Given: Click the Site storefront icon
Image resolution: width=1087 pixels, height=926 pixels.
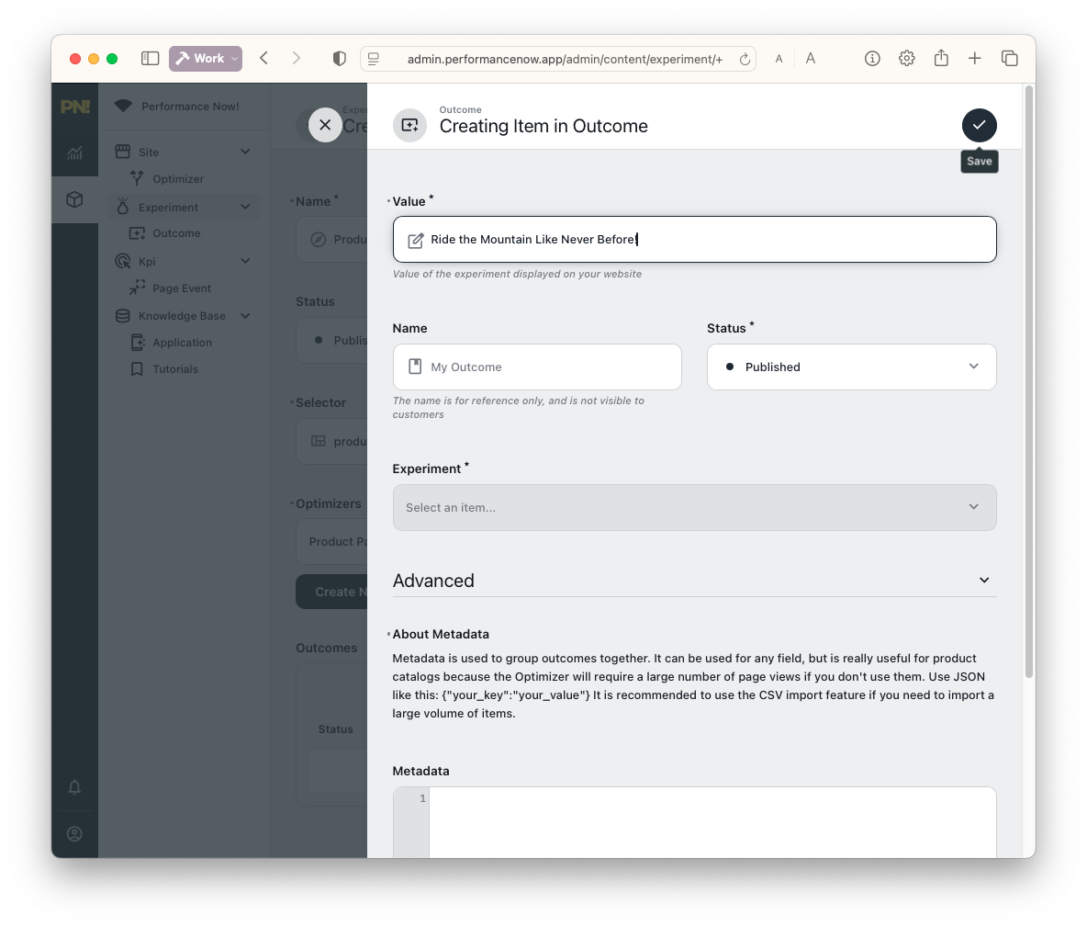Looking at the screenshot, I should (x=123, y=152).
